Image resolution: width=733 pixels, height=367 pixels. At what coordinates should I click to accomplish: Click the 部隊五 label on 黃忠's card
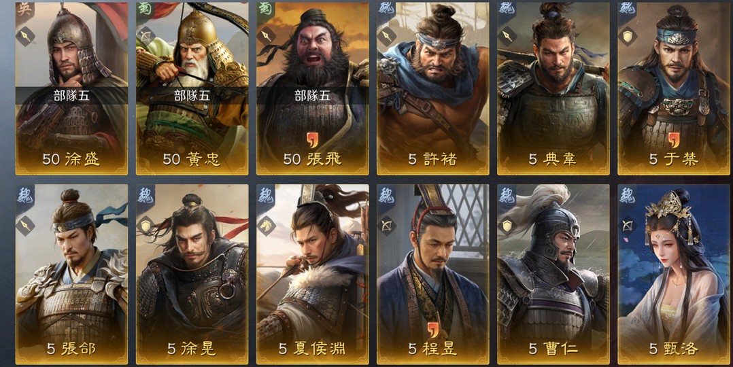192,95
